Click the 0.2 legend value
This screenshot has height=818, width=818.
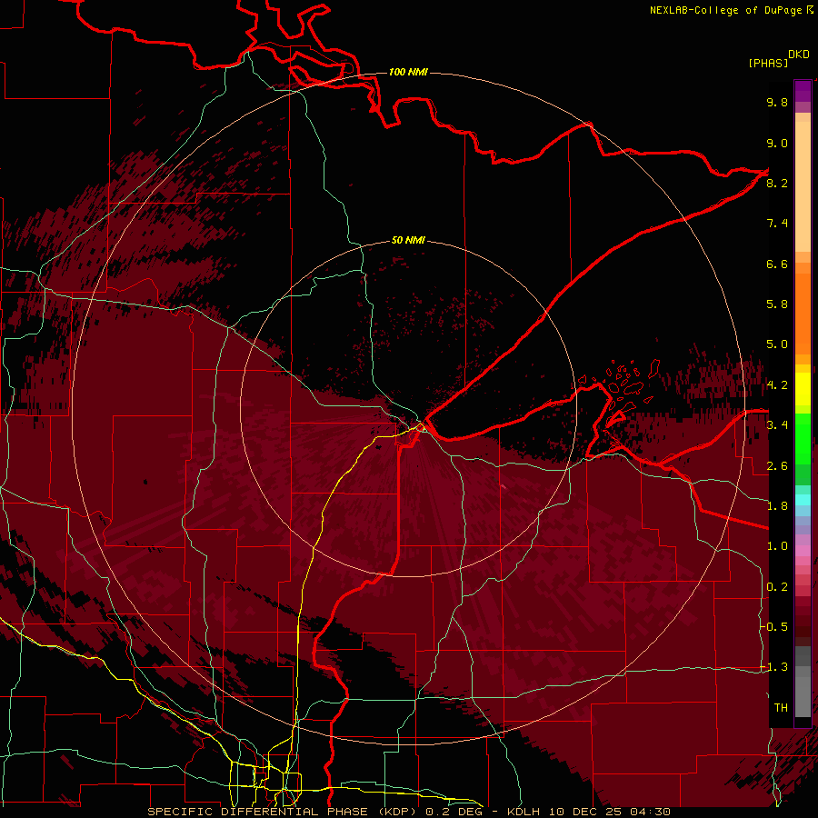click(777, 587)
